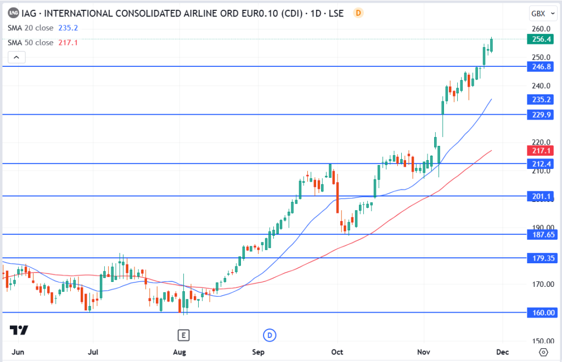Select the 212.4 horizontal line label
This screenshot has width=562, height=362.
[x=538, y=163]
